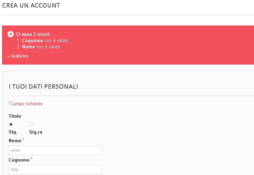Click the I TUOI DATI PERSONALI heading

pyautogui.click(x=43, y=87)
